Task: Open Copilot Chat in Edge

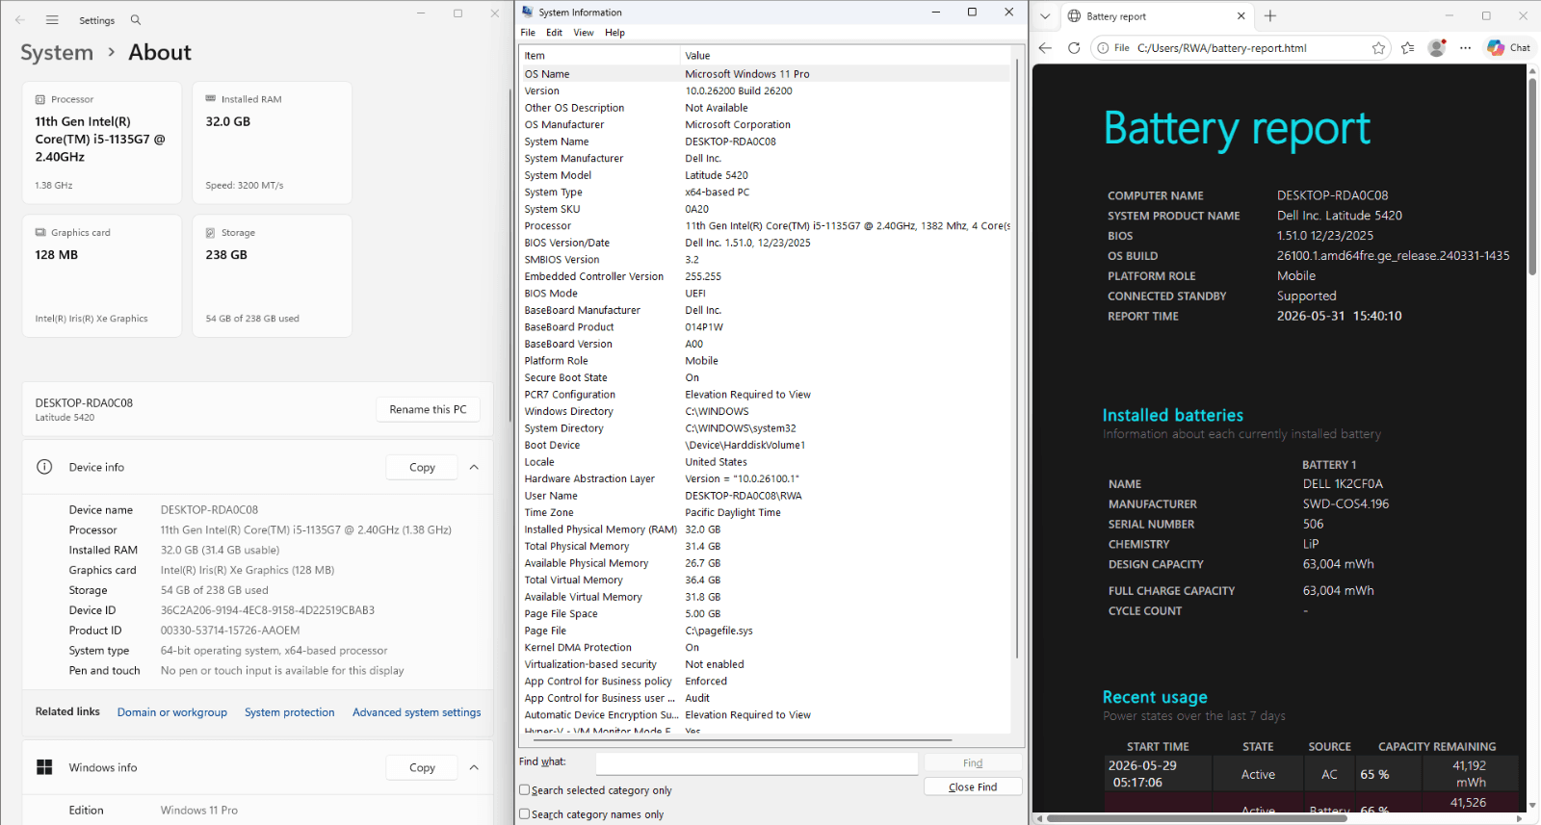Action: point(1509,47)
